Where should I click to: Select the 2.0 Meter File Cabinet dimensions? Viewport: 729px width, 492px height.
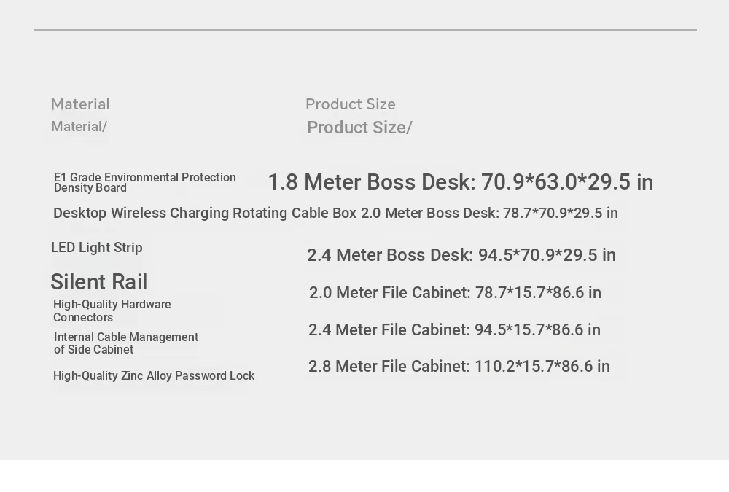tap(455, 292)
